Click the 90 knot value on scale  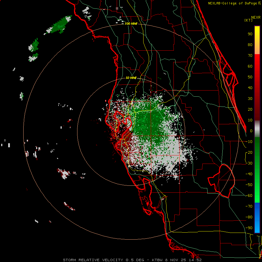point(250,34)
